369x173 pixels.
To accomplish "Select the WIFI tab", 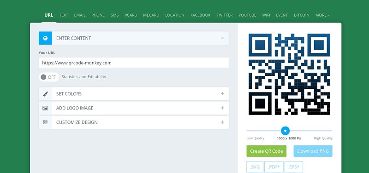I will (x=266, y=15).
